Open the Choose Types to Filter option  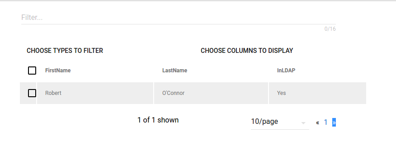(x=65, y=51)
